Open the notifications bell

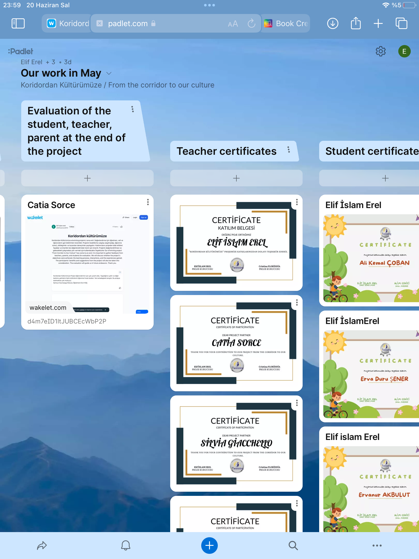(x=126, y=545)
